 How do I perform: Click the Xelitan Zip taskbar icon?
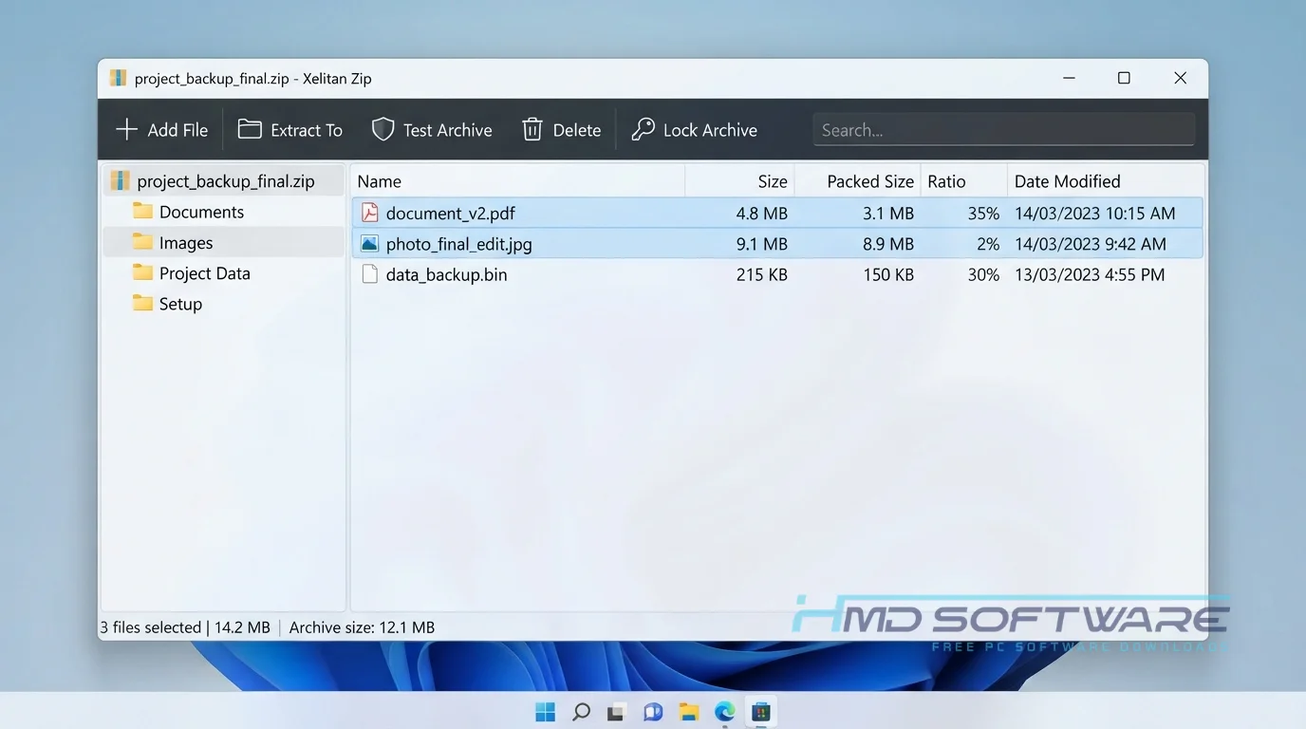pyautogui.click(x=760, y=711)
